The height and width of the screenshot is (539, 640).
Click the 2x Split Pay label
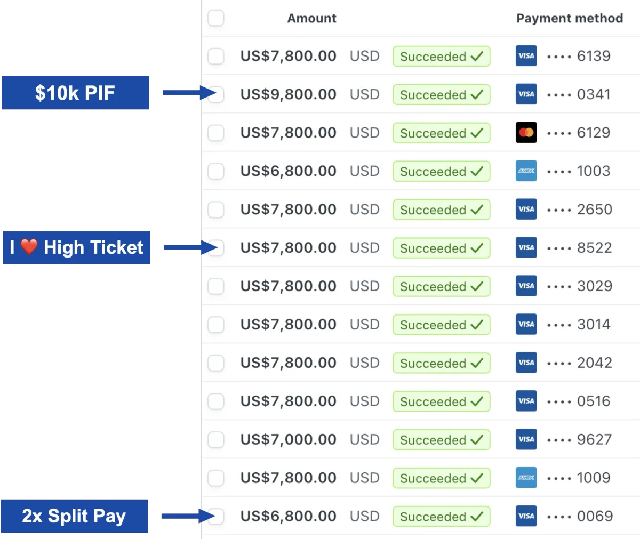(x=74, y=516)
